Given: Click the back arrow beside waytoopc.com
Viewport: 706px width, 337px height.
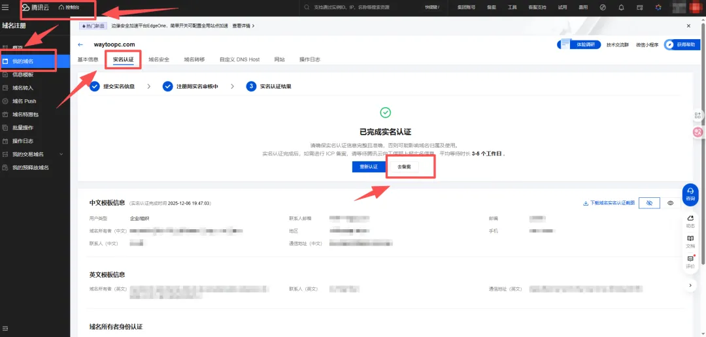Looking at the screenshot, I should coord(80,44).
